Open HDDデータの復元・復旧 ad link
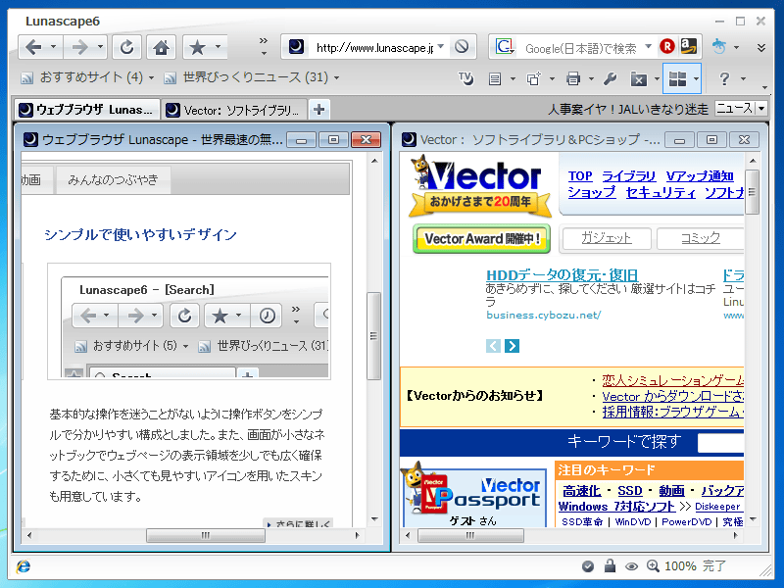Viewport: 784px width, 588px height. (562, 275)
